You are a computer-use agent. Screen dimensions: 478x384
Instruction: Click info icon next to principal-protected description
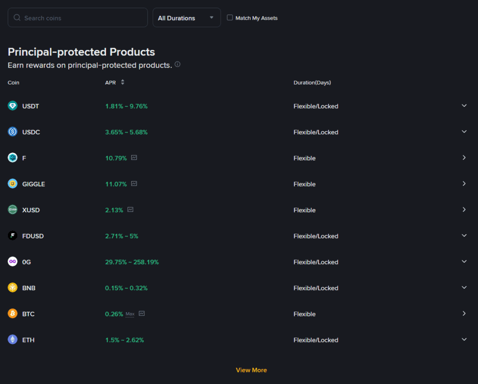(x=177, y=64)
